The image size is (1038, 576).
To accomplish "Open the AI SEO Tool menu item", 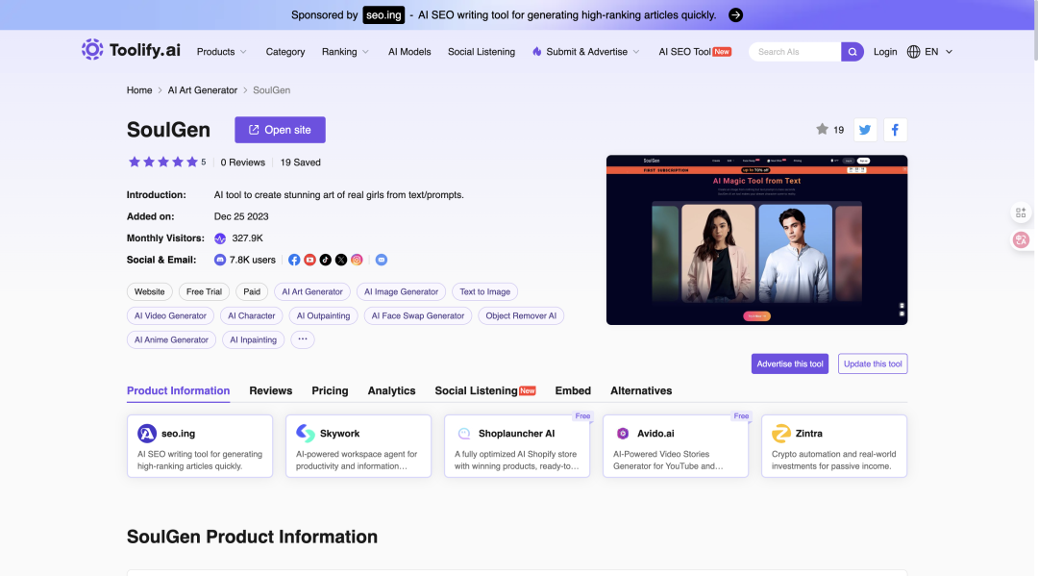I will tap(695, 52).
